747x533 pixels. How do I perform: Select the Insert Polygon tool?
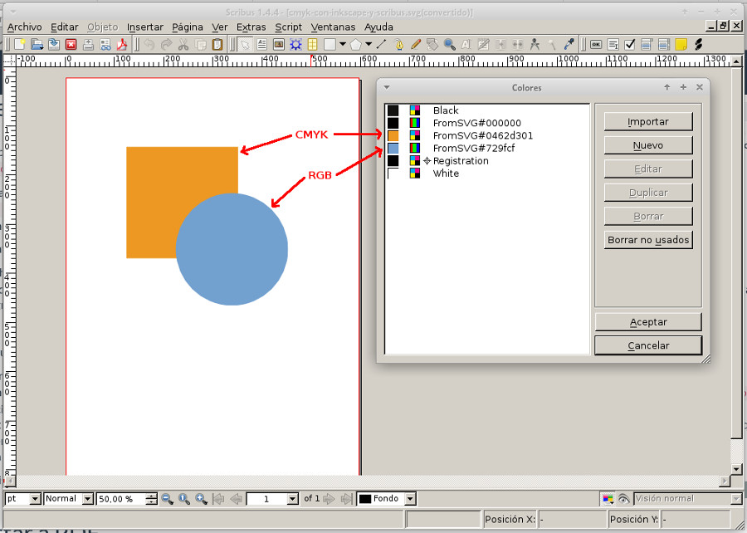click(356, 44)
